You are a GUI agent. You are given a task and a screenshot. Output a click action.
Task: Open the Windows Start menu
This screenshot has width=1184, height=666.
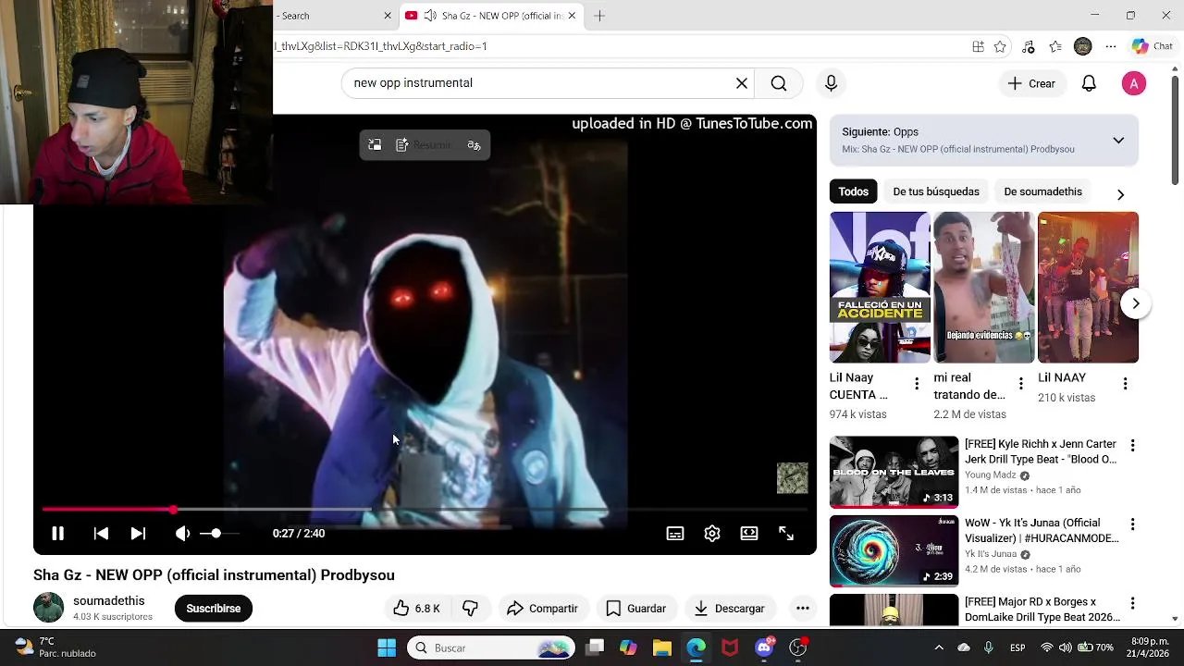click(387, 647)
